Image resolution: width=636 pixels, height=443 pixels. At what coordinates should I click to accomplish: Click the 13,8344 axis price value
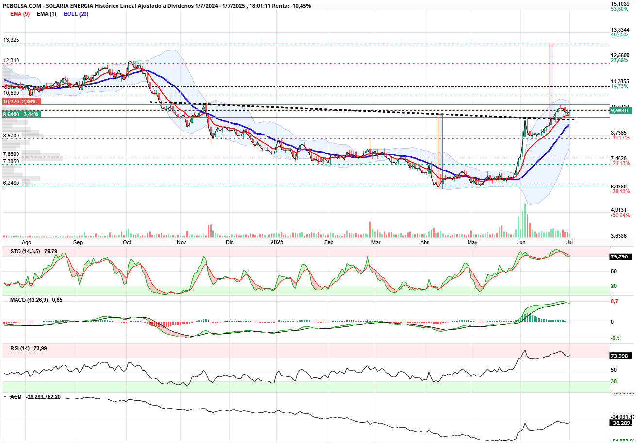coord(620,30)
